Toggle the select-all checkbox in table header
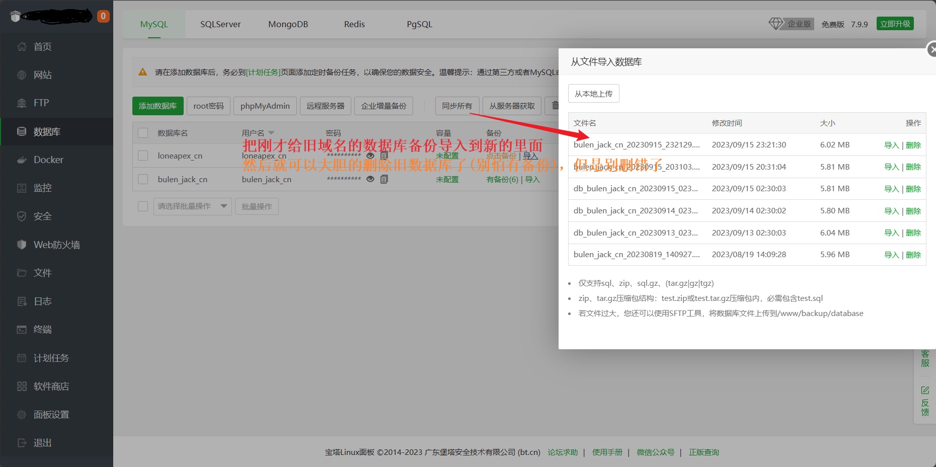The width and height of the screenshot is (936, 467). pyautogui.click(x=143, y=133)
